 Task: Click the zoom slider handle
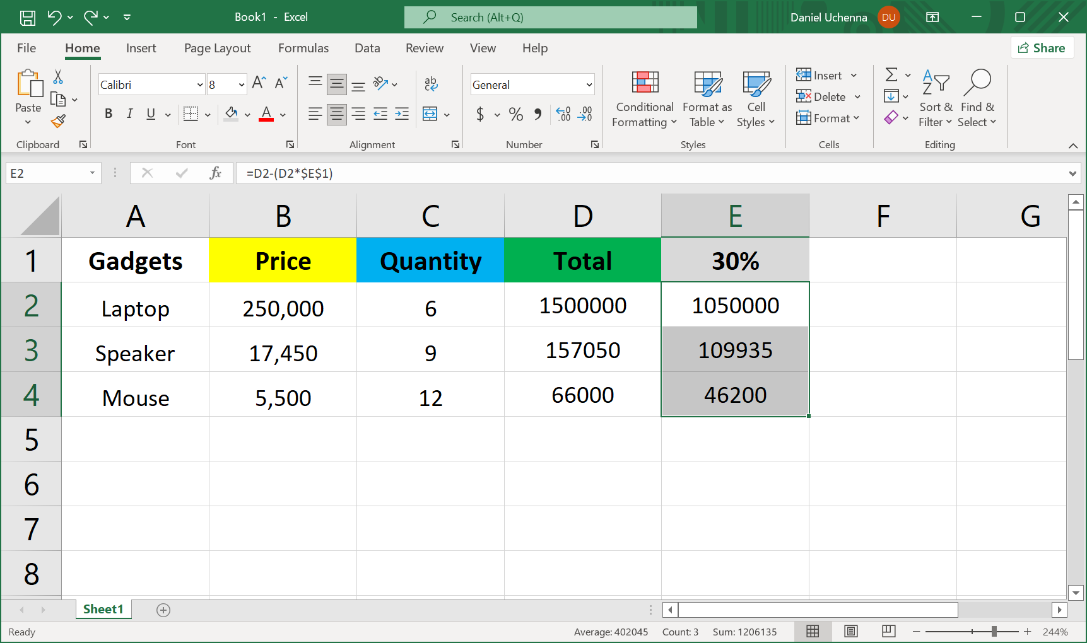click(x=994, y=631)
